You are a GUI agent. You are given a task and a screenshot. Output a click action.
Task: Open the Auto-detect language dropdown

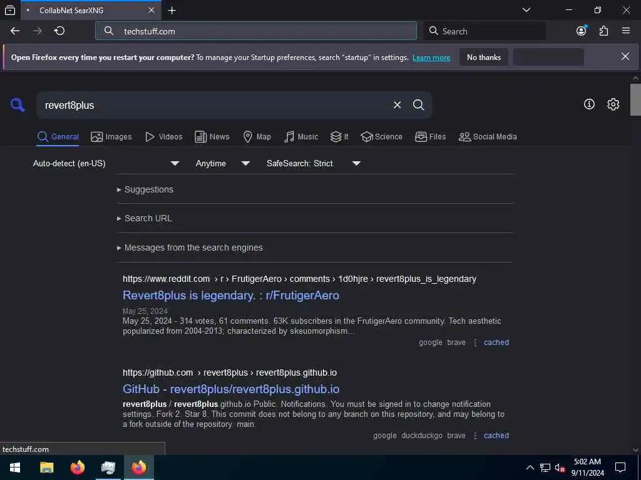tap(106, 163)
